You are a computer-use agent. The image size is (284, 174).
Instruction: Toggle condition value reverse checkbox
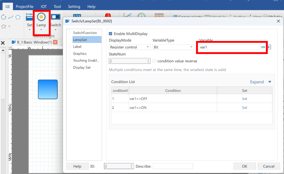154,61
